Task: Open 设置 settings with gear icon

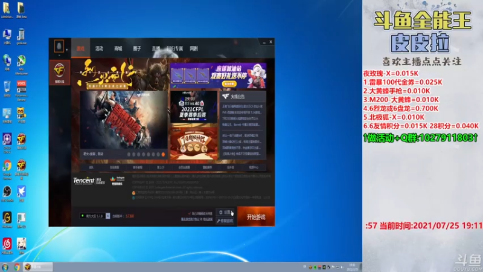Action: pyautogui.click(x=225, y=212)
